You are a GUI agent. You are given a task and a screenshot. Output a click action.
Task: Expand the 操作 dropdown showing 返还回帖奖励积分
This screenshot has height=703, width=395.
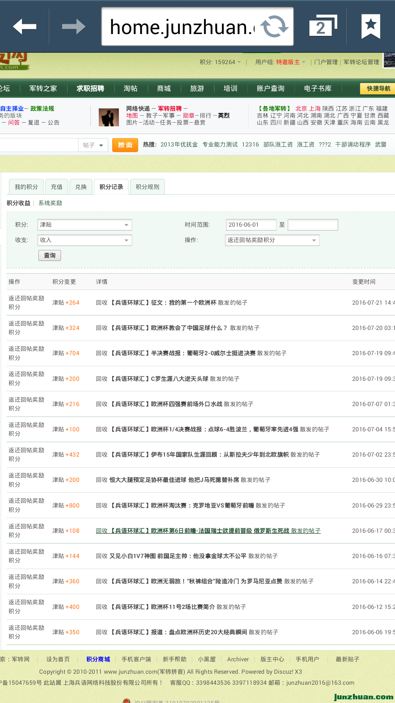click(x=272, y=240)
